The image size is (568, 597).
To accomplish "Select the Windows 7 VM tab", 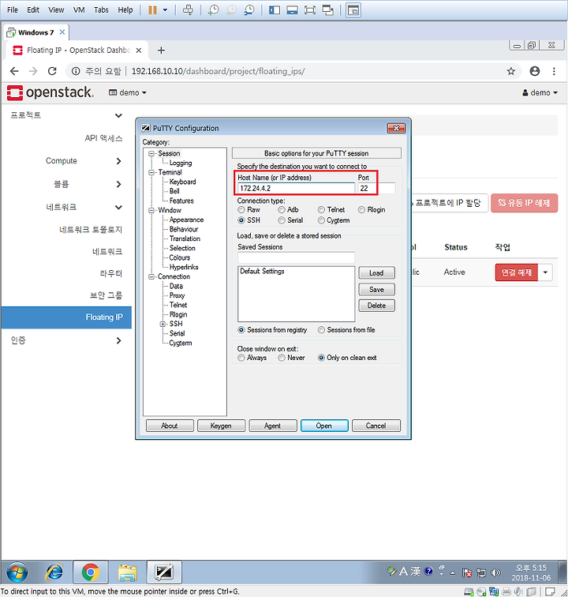I will click(35, 32).
